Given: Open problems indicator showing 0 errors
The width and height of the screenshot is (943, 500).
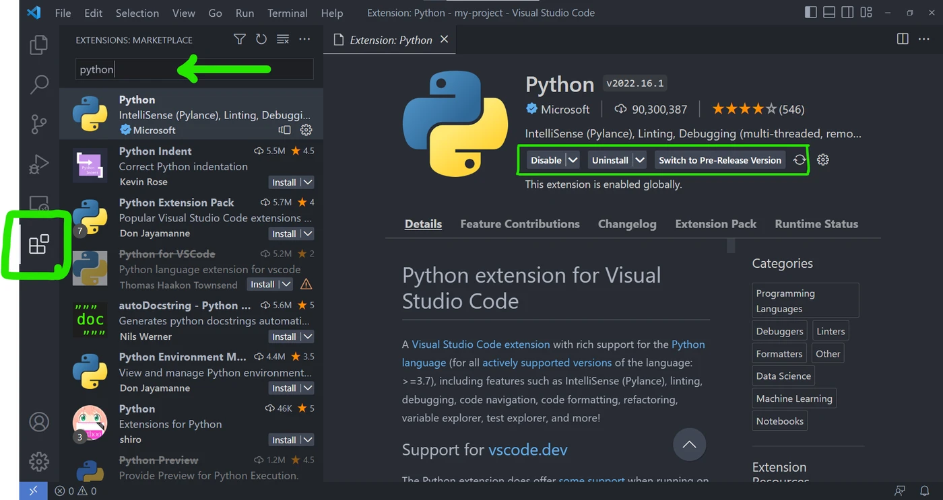Looking at the screenshot, I should [x=75, y=491].
